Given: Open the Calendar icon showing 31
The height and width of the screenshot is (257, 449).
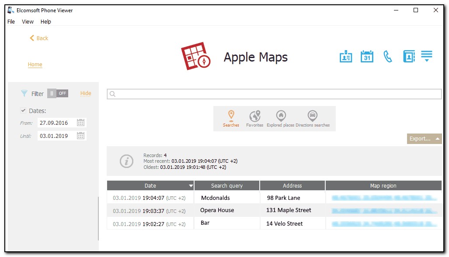Looking at the screenshot, I should click(x=367, y=57).
